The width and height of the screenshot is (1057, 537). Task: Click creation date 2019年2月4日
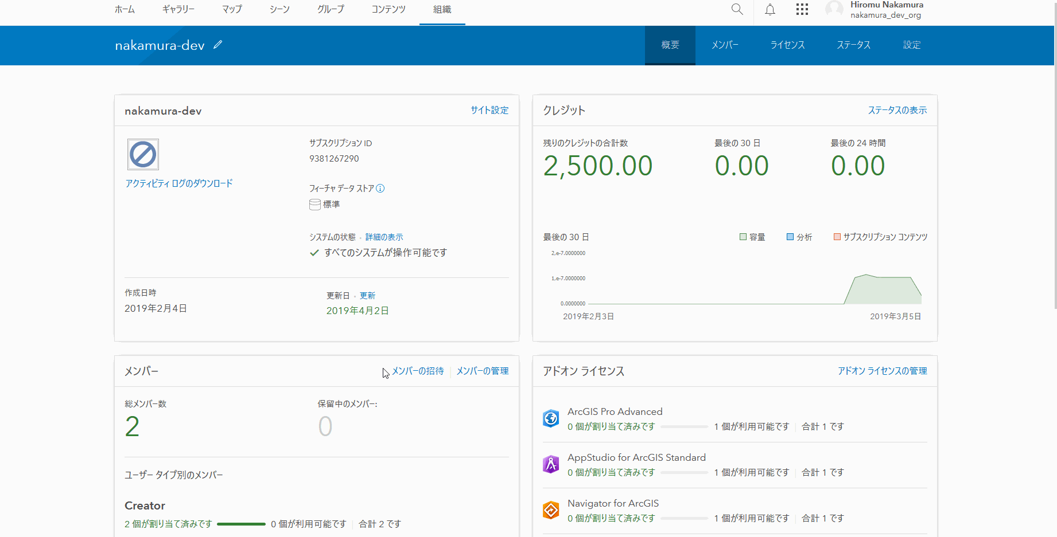pyautogui.click(x=156, y=308)
